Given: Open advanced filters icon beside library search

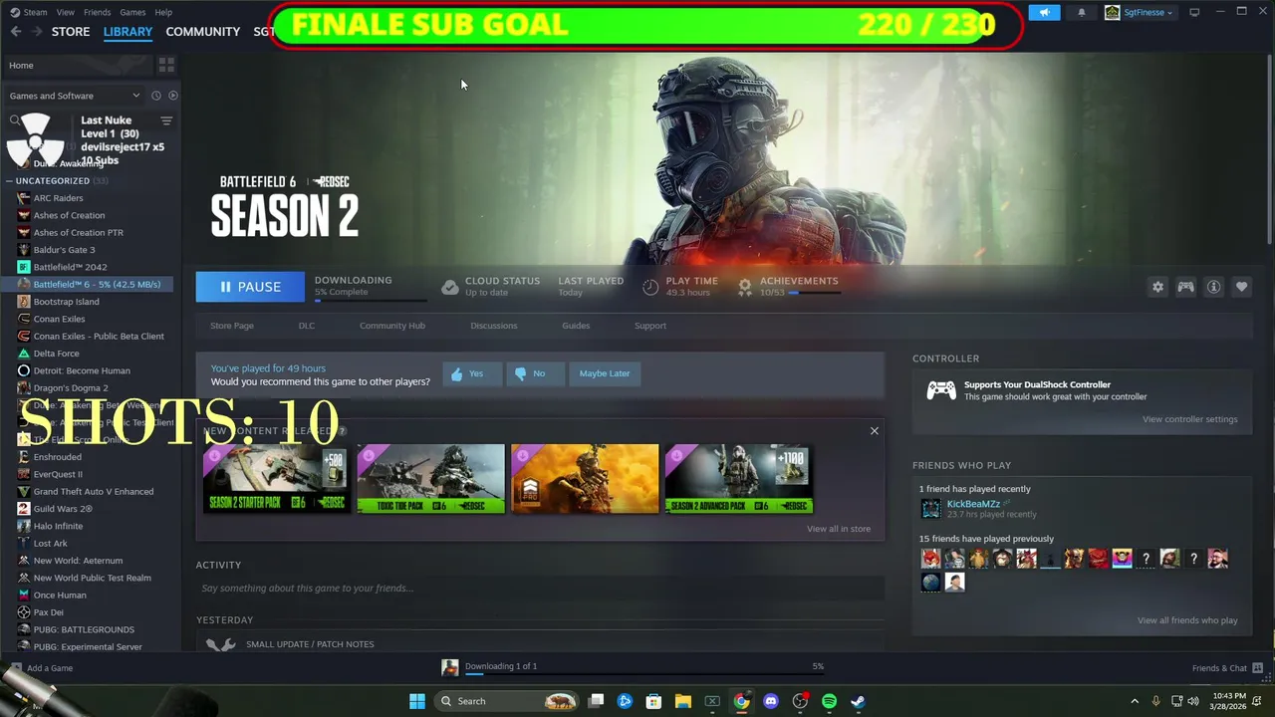Looking at the screenshot, I should [x=166, y=120].
